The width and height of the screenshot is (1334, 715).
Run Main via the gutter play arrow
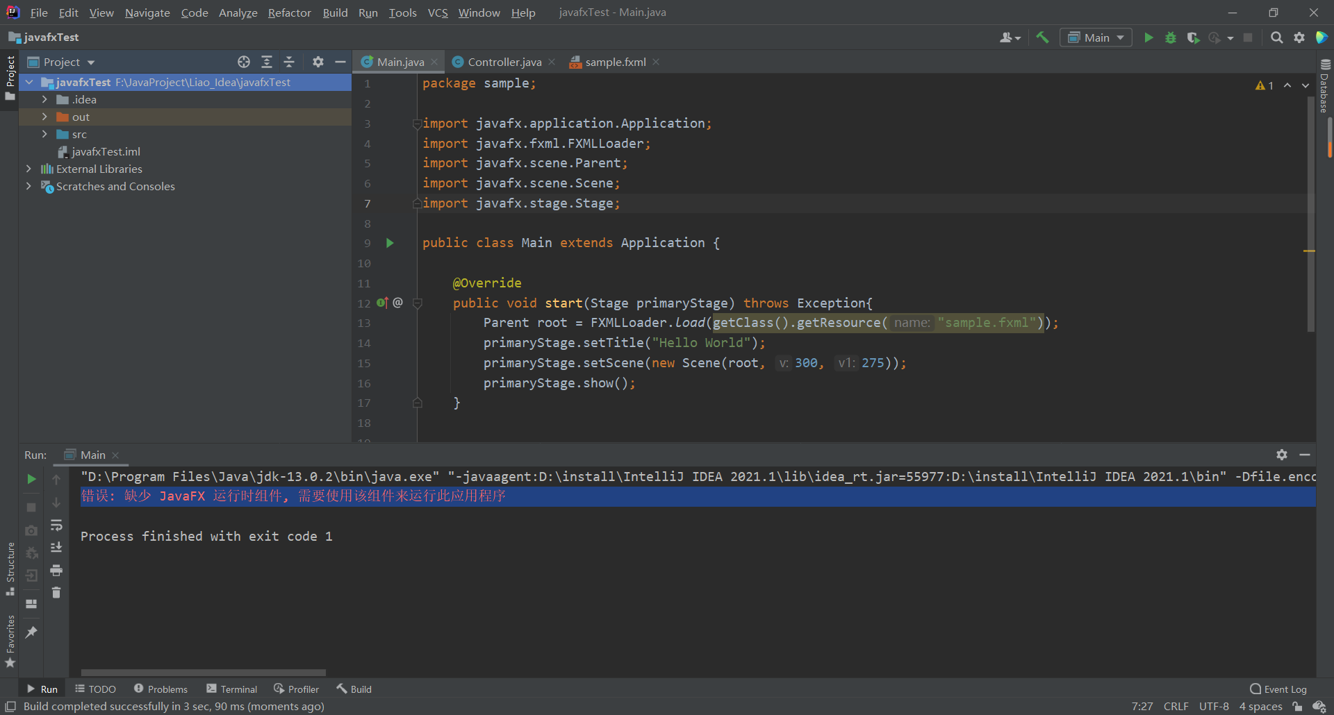[390, 243]
